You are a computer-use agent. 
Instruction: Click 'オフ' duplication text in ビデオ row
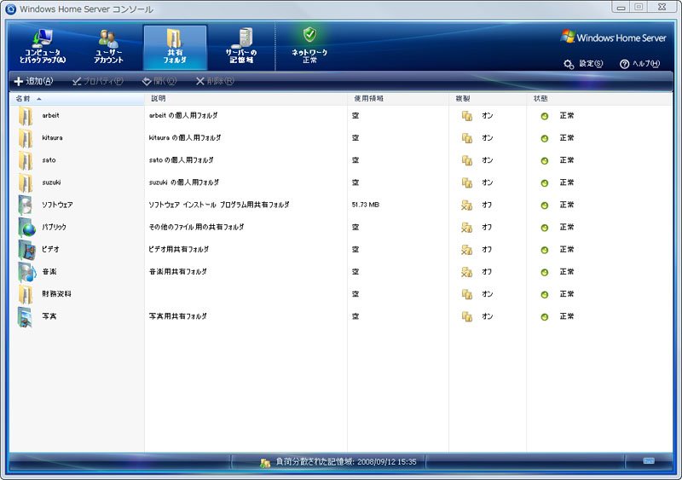[487, 249]
